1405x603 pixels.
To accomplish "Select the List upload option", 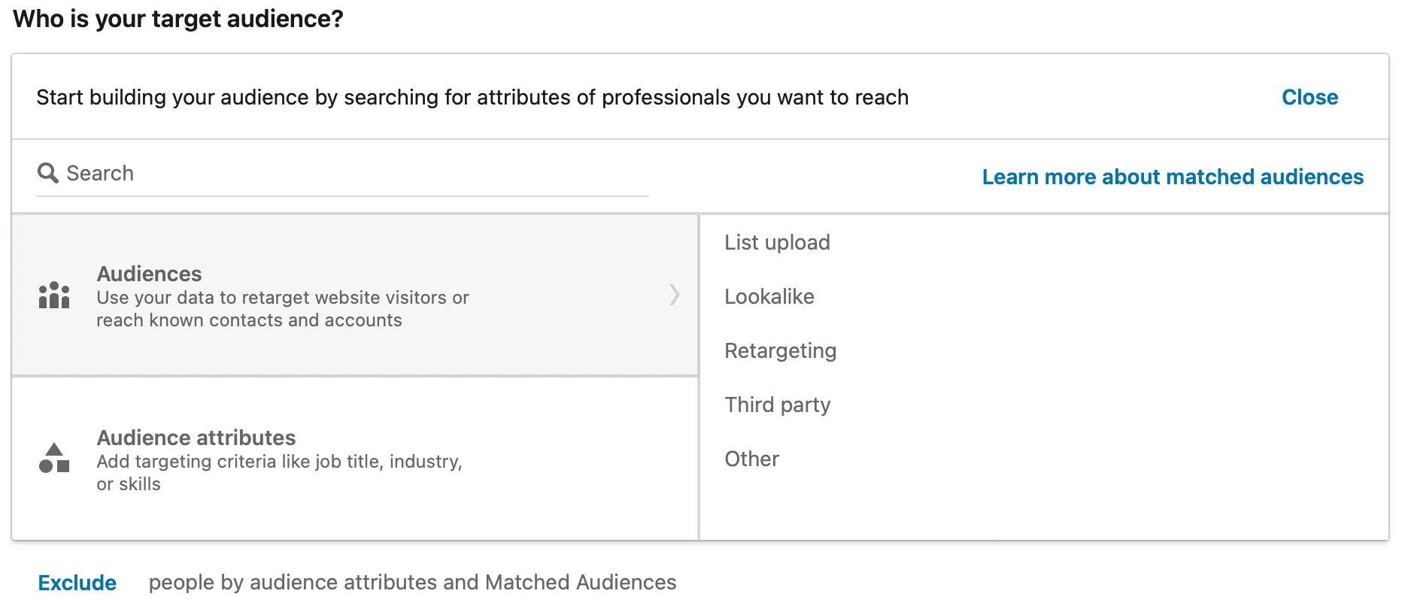I will [777, 242].
